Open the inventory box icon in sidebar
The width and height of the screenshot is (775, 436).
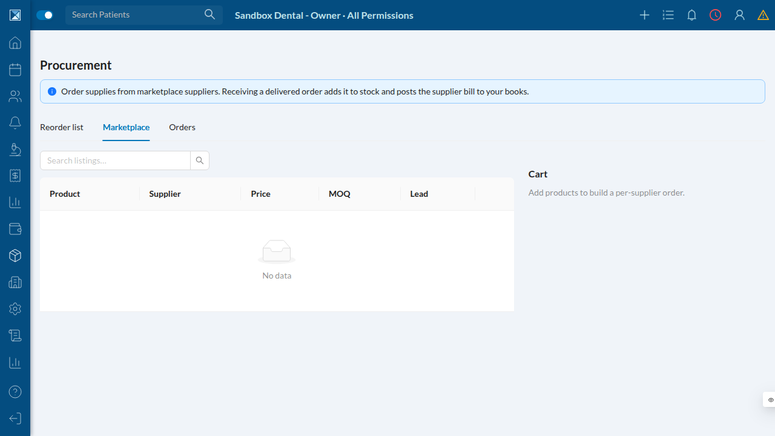15,256
